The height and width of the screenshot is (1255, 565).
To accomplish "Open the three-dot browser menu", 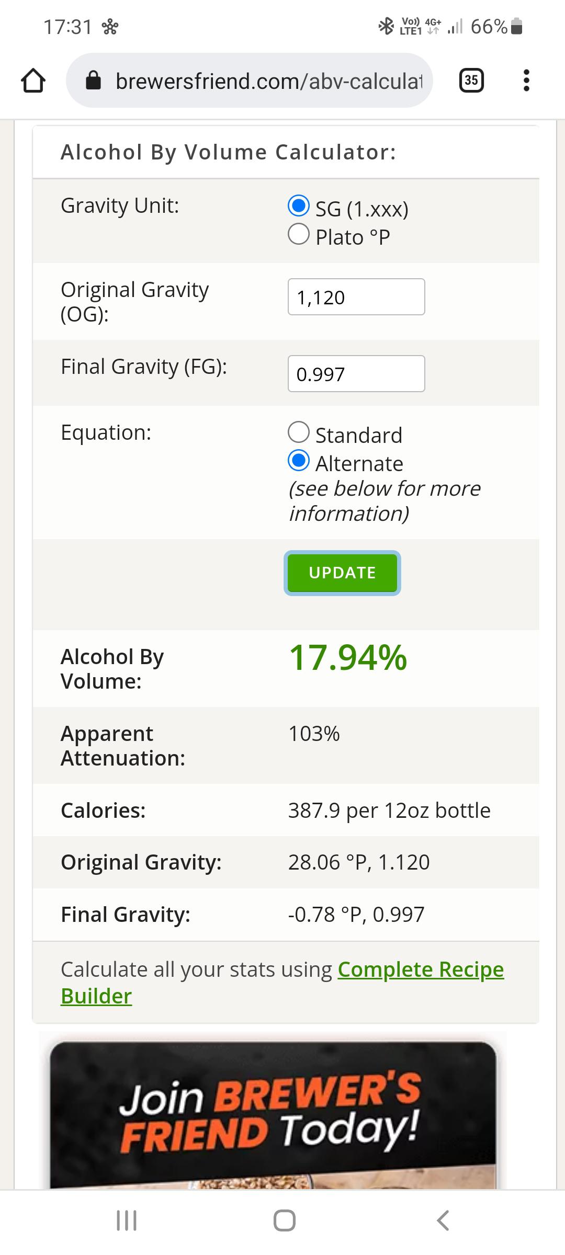I will [x=526, y=79].
